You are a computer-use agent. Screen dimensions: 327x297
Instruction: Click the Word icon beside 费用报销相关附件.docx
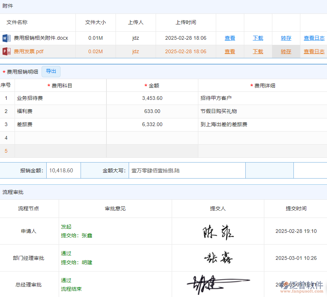(6, 38)
